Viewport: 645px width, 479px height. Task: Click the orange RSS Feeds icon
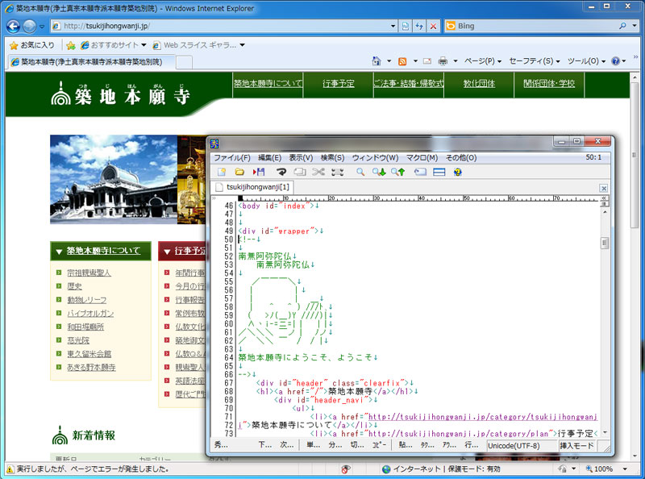click(402, 61)
